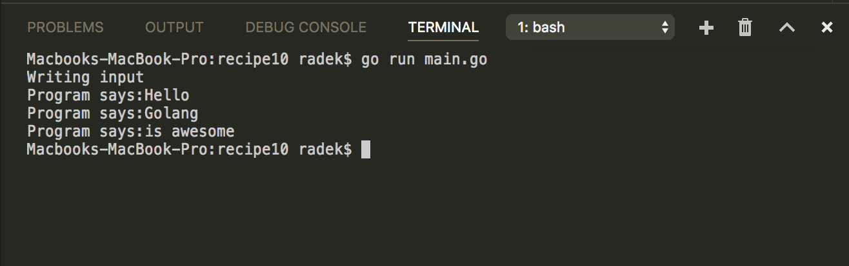Switch to the OUTPUT tab

[x=174, y=28]
